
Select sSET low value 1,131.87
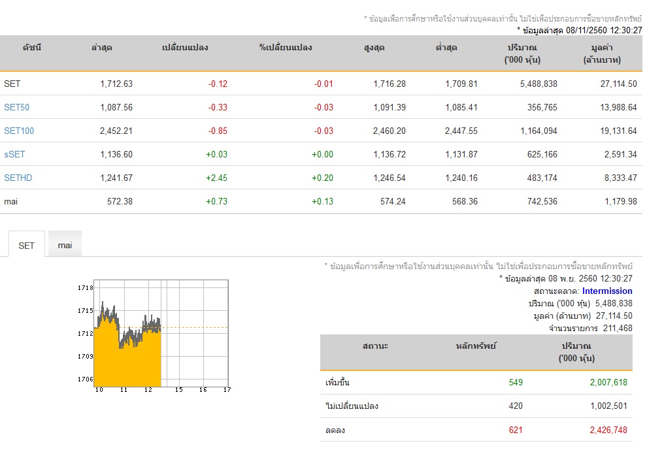pos(461,154)
